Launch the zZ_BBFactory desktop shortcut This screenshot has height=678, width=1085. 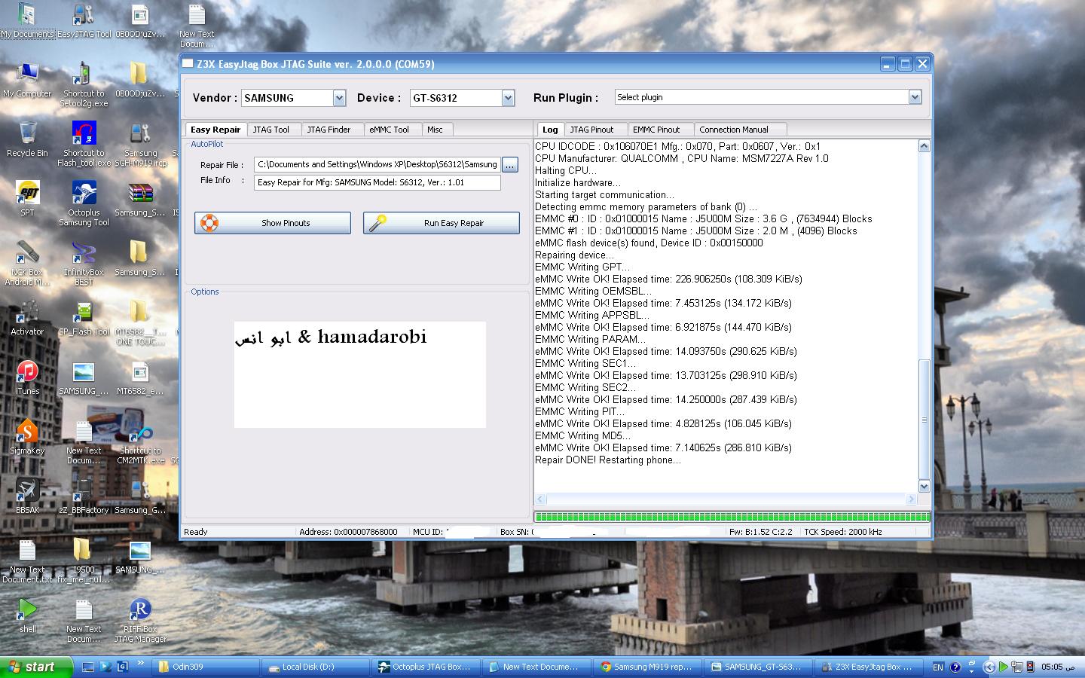(84, 496)
